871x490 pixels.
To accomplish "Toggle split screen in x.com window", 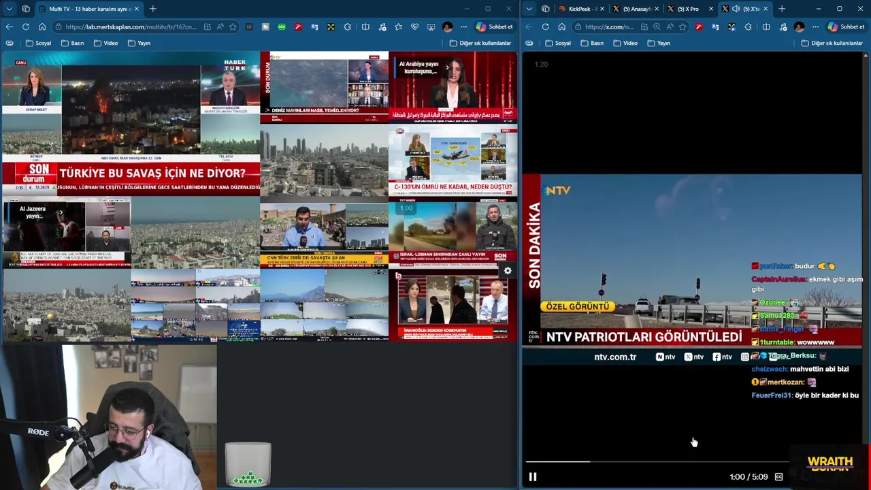I will point(766,27).
